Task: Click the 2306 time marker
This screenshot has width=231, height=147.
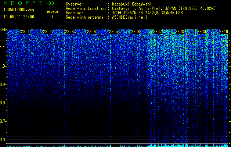Action: 136,32
